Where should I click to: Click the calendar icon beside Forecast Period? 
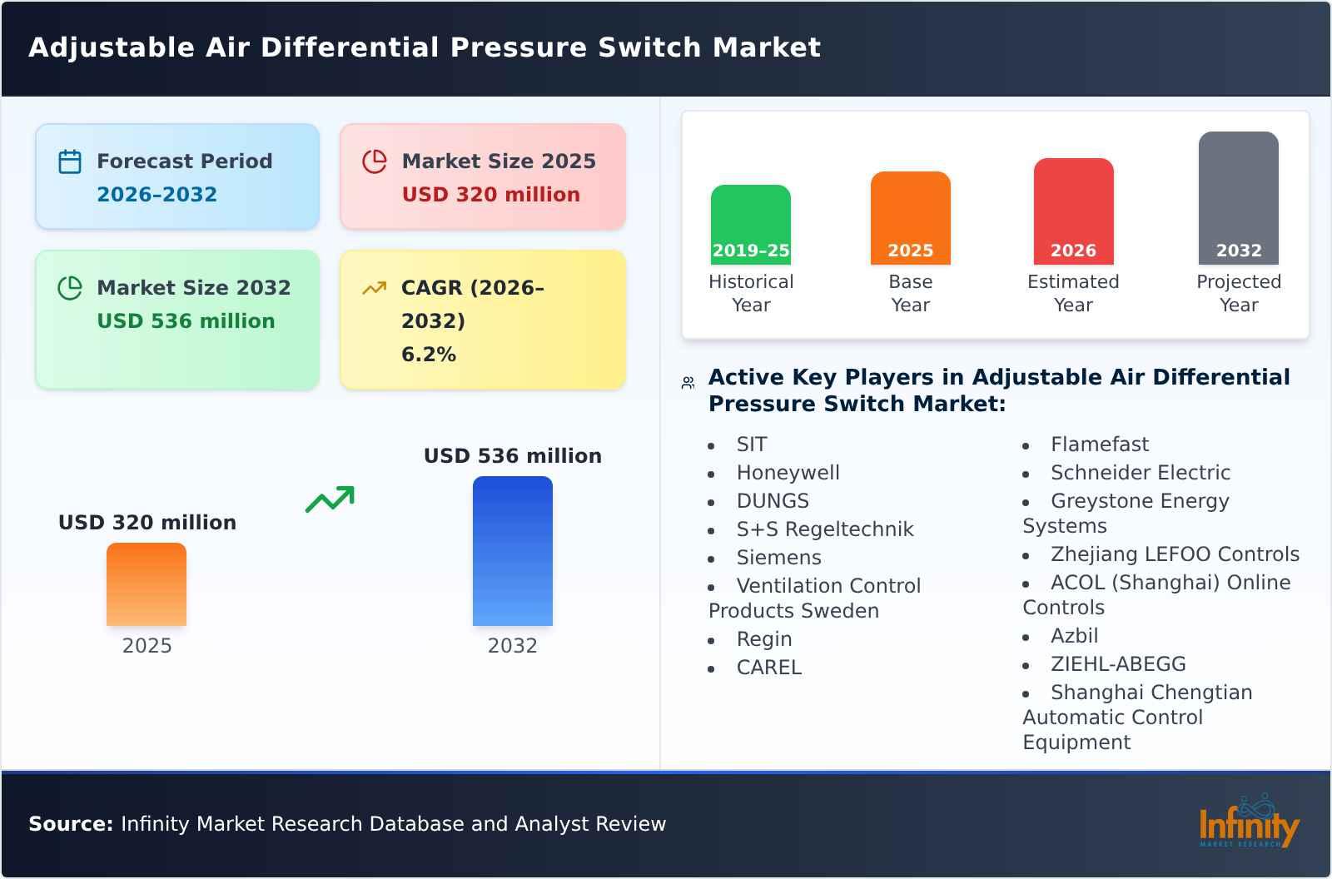(69, 161)
